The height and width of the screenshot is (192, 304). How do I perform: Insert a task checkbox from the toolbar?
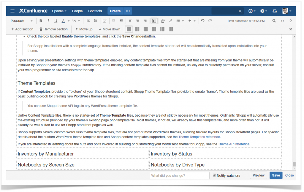pos(104,20)
